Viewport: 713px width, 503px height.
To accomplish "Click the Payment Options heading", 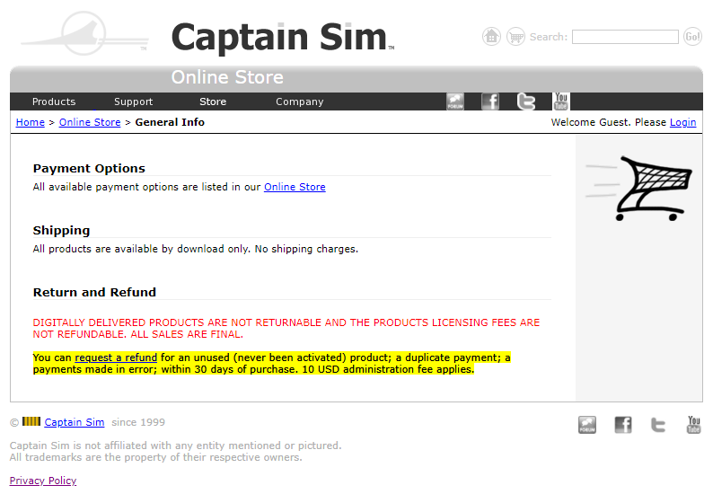I will [89, 168].
